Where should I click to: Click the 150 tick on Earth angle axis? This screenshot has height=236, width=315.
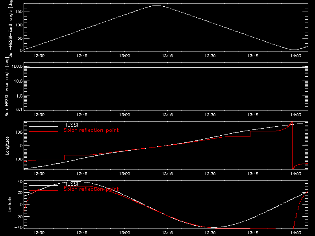[x=19, y=11]
